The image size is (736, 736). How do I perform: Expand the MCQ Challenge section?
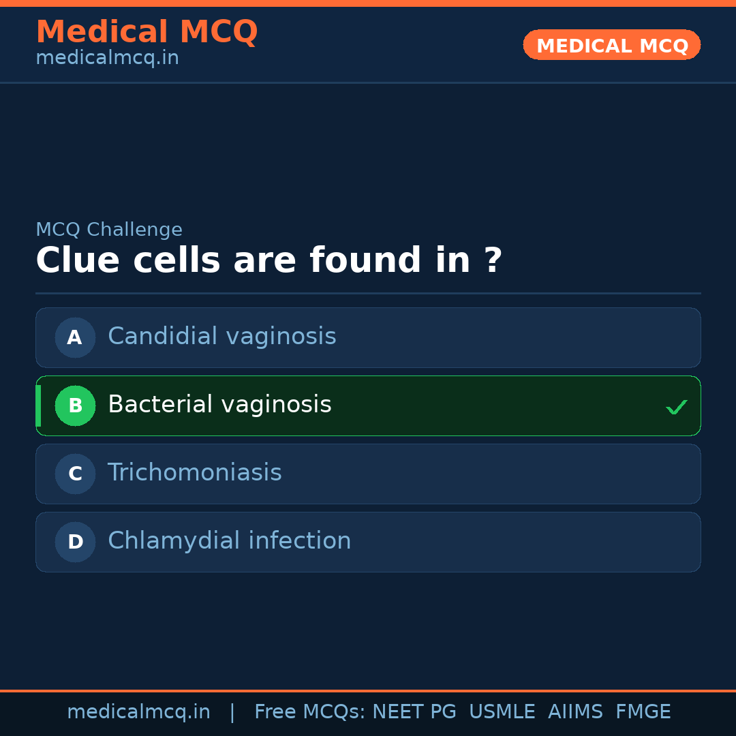(109, 230)
